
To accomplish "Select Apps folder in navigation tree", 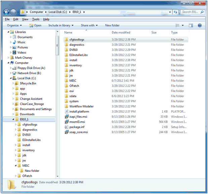I will point(23,94).
